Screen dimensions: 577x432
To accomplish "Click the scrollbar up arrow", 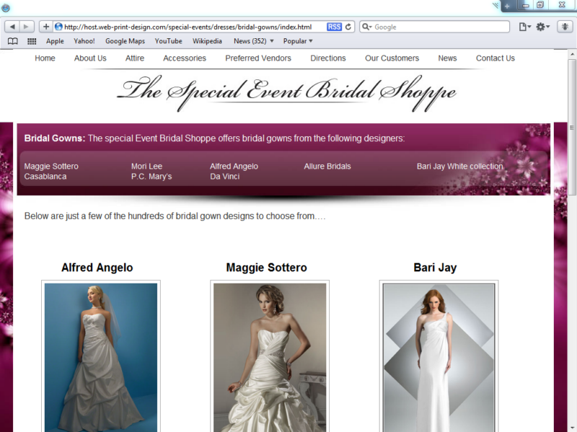I will coord(572,55).
